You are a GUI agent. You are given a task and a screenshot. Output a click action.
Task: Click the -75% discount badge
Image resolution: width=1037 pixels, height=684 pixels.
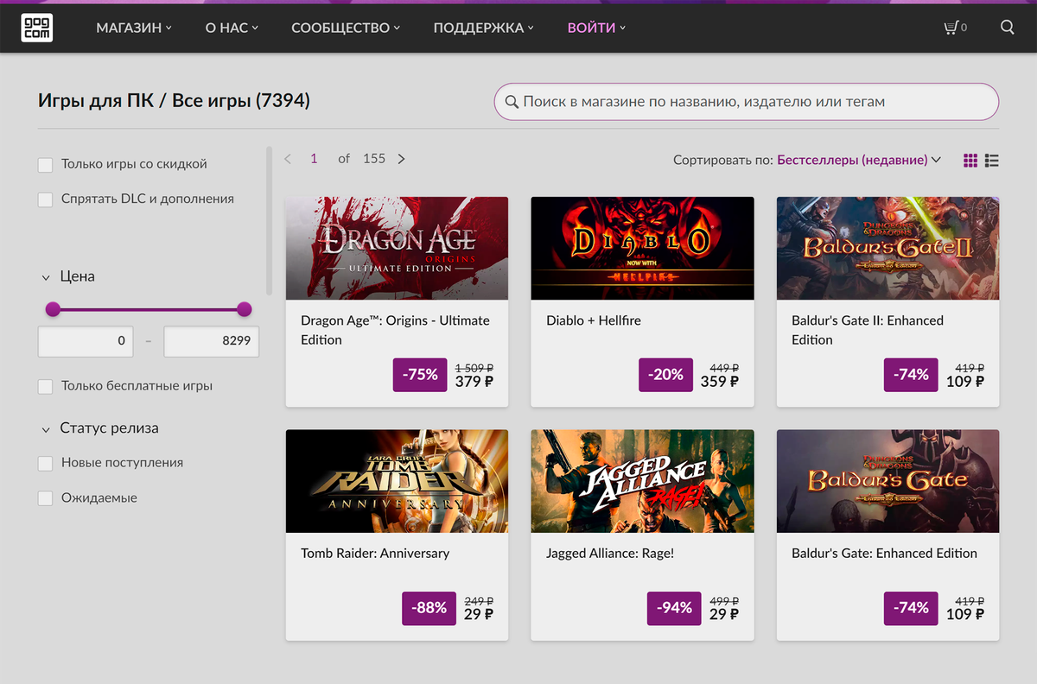click(x=420, y=375)
